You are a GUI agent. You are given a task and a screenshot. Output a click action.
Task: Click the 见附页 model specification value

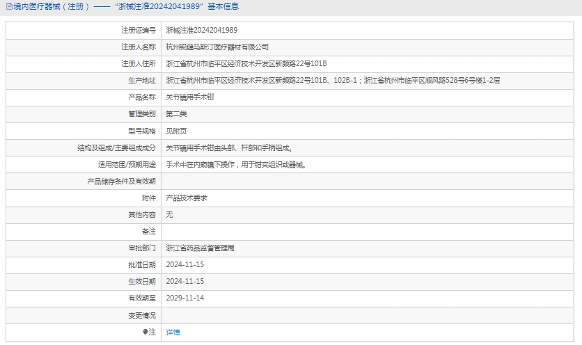[176, 131]
